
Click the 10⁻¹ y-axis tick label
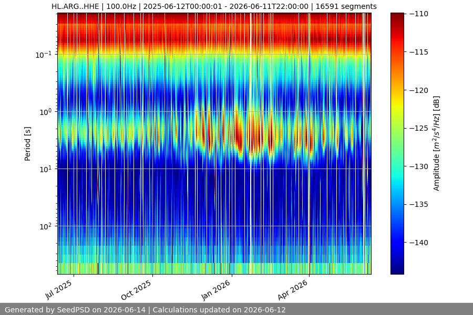coord(44,55)
